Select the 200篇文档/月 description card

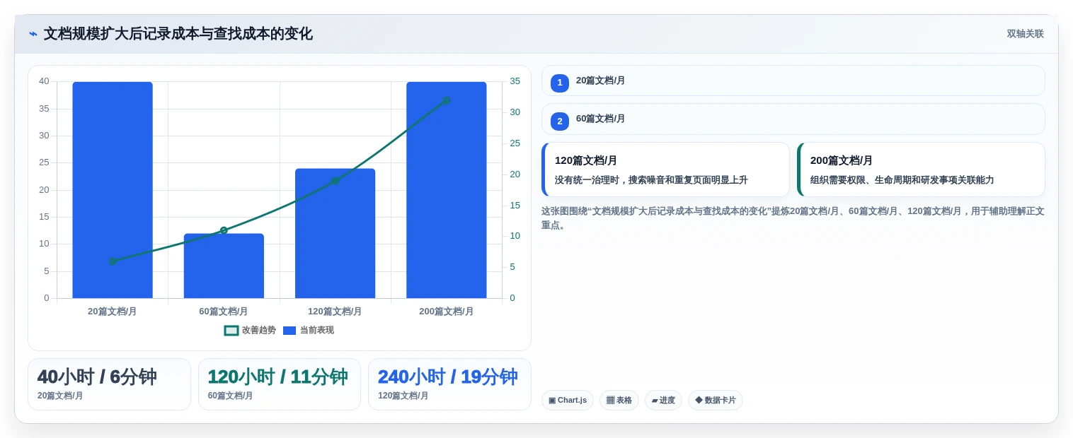pyautogui.click(x=921, y=170)
